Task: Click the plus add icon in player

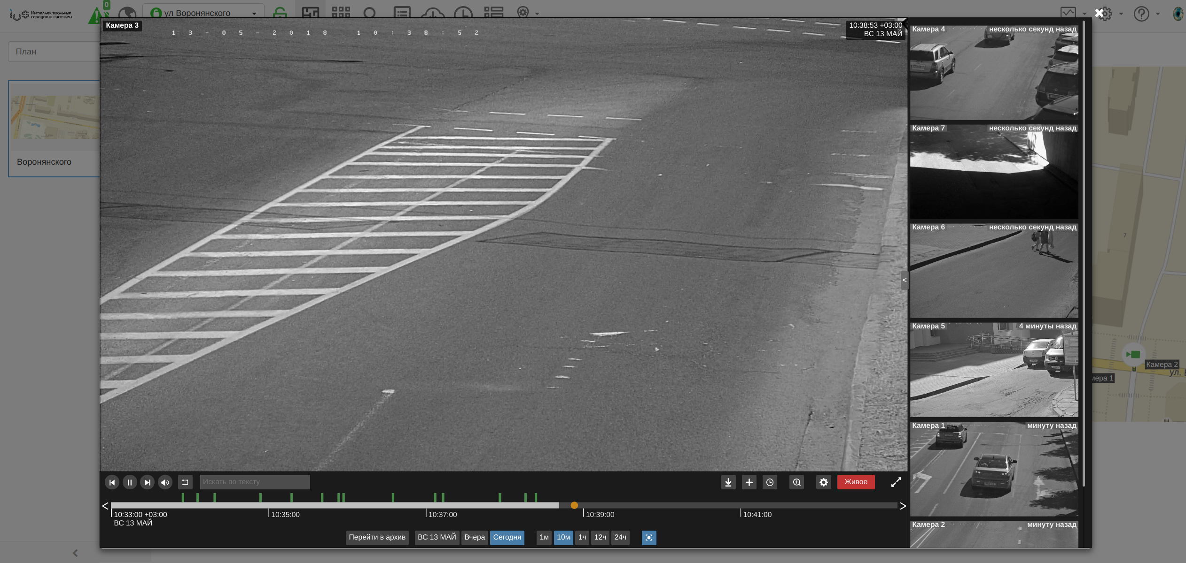Action: click(x=749, y=482)
